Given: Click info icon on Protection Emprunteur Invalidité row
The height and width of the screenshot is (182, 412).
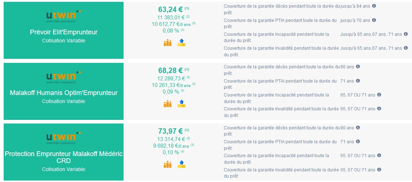Looking at the screenshot, I should click(379, 170).
